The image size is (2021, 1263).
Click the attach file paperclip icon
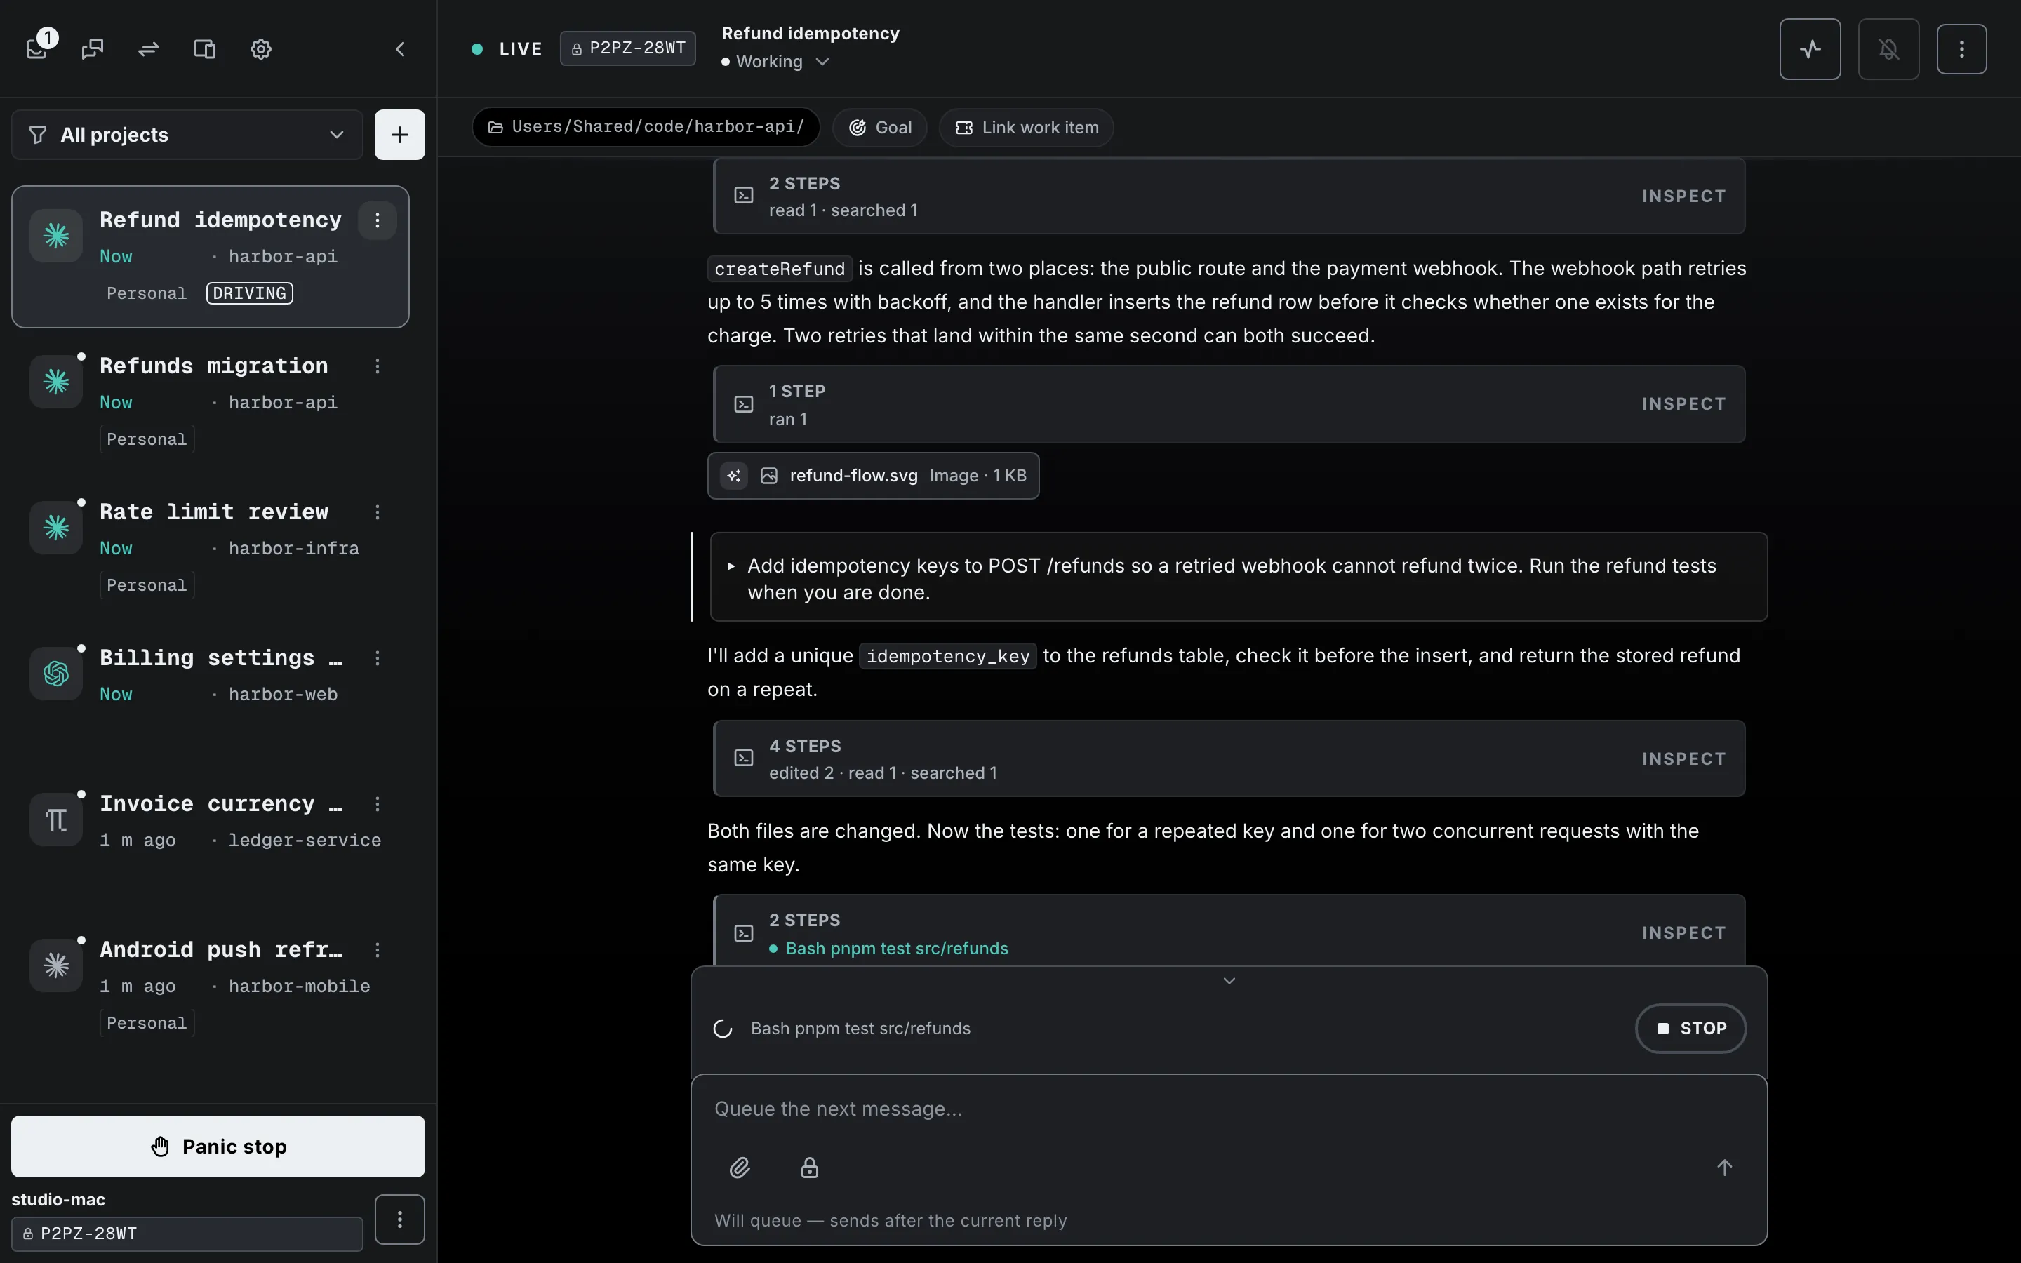coord(739,1167)
